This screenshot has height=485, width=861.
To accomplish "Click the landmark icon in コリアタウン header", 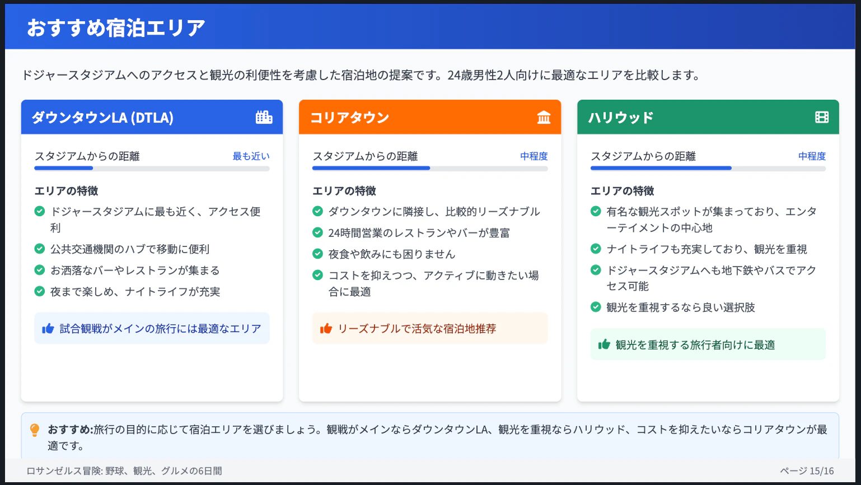I will 544,117.
